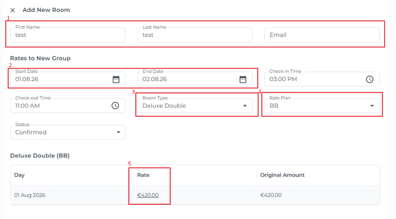The height and width of the screenshot is (219, 396).
Task: Click the 03:00 PM check-in time value
Action: [x=283, y=79]
